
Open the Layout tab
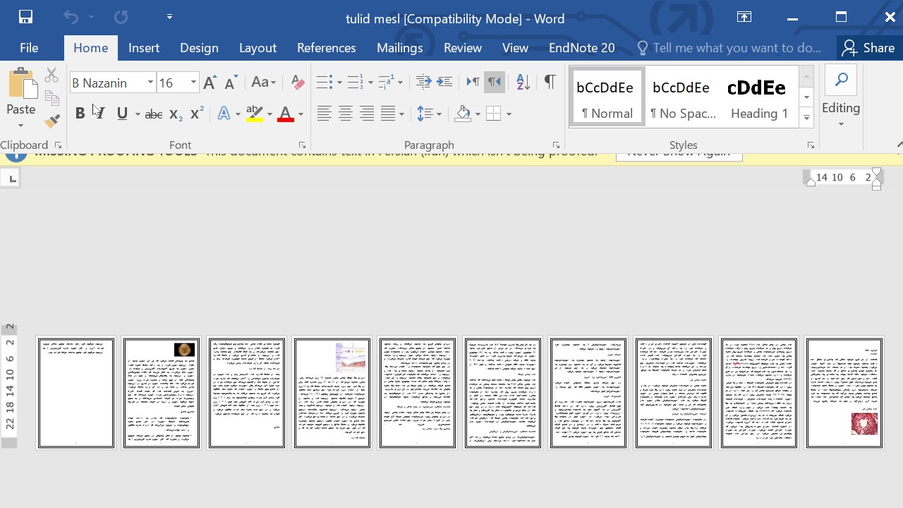[x=257, y=48]
